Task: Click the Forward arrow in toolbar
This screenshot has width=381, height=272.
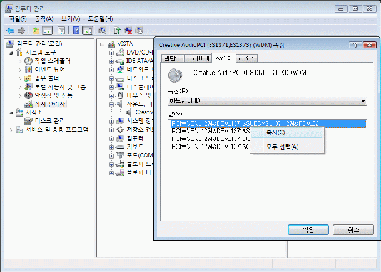Action: tap(21, 31)
